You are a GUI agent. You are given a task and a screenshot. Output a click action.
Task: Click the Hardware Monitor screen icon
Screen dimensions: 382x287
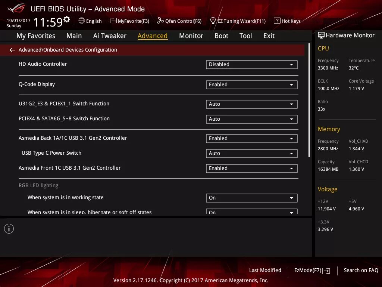(321, 36)
